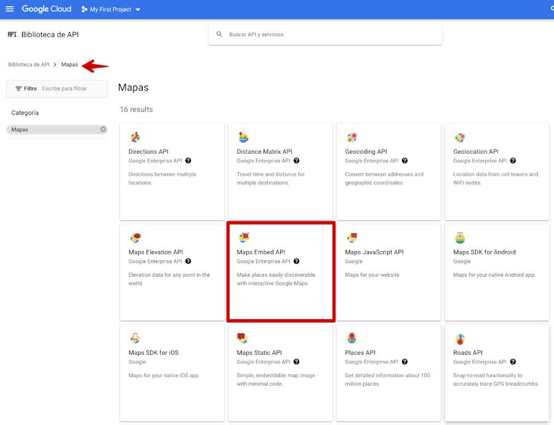Select the Directions API card icon
The height and width of the screenshot is (425, 554).
(136, 137)
